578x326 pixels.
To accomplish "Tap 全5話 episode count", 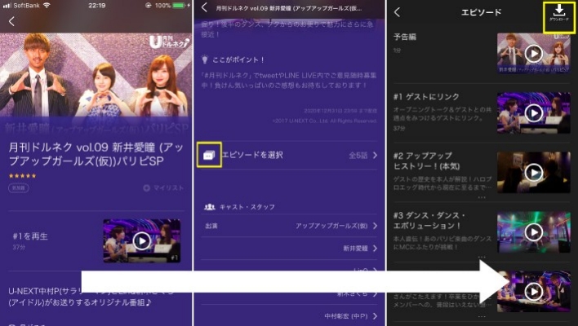I will point(358,156).
